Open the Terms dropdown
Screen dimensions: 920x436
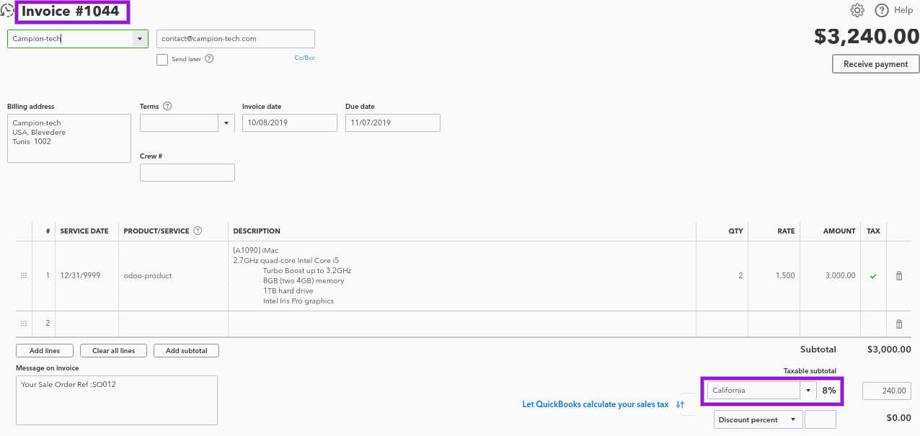click(226, 123)
